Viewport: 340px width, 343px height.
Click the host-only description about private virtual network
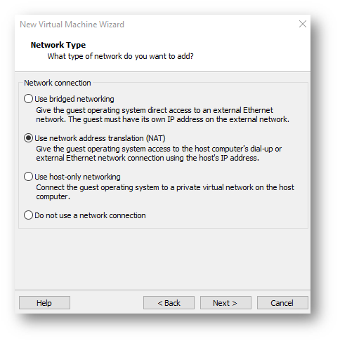tap(165, 192)
